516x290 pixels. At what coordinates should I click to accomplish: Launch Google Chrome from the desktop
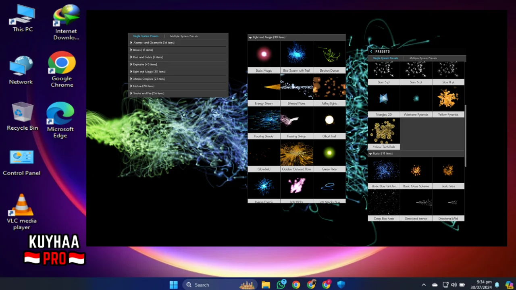click(x=62, y=69)
